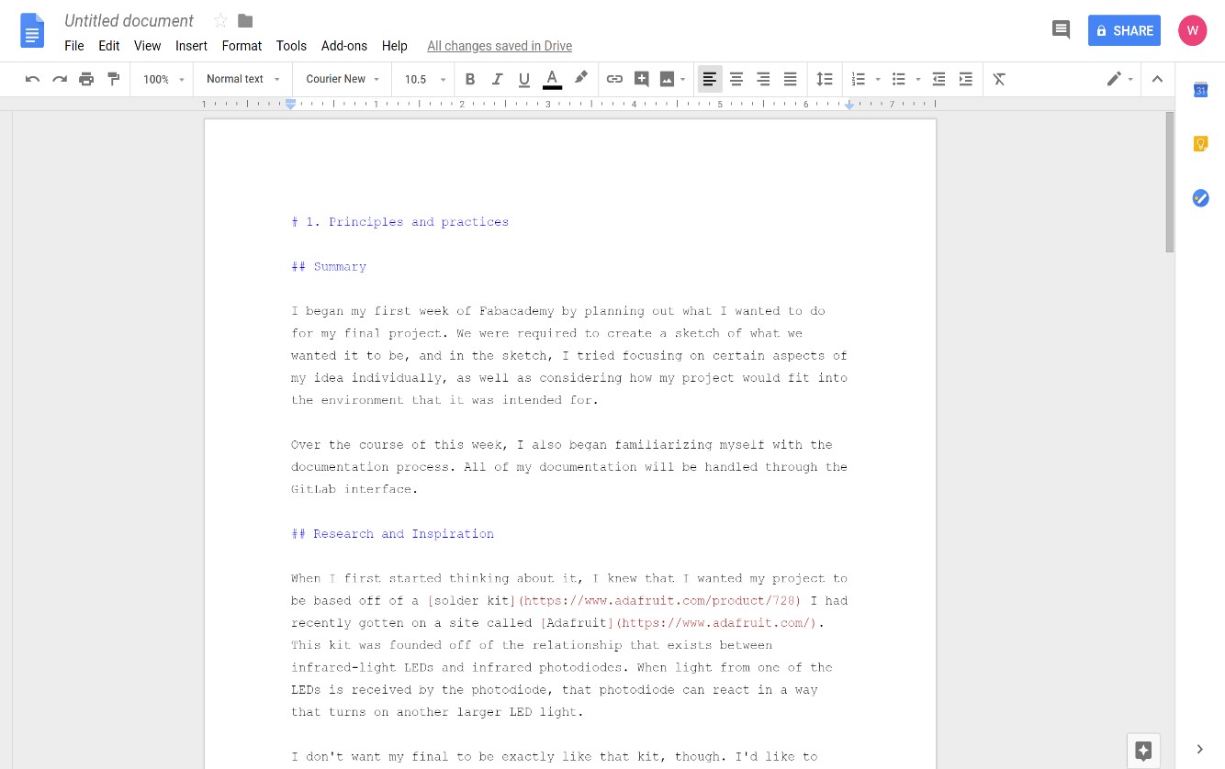Click the right indent ruler marker
Image resolution: width=1225 pixels, height=769 pixels.
tap(849, 106)
